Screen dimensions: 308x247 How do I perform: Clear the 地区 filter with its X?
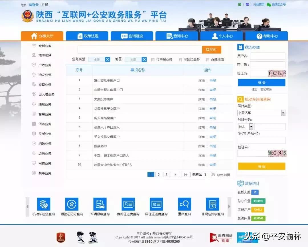point(144,59)
